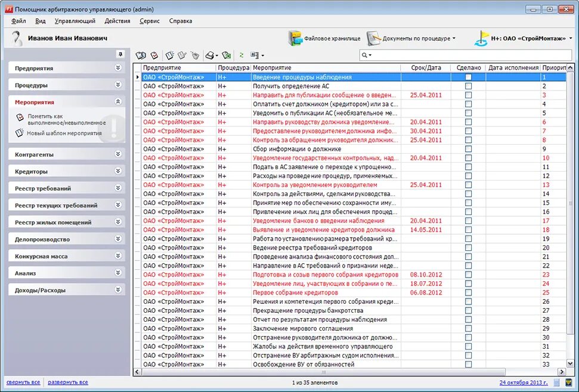The width and height of the screenshot is (579, 392).
Task: Expand the Контрагенты sidebar section
Action: click(118, 154)
